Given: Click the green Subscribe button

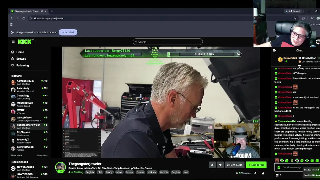Looking at the screenshot, I should [256, 165].
